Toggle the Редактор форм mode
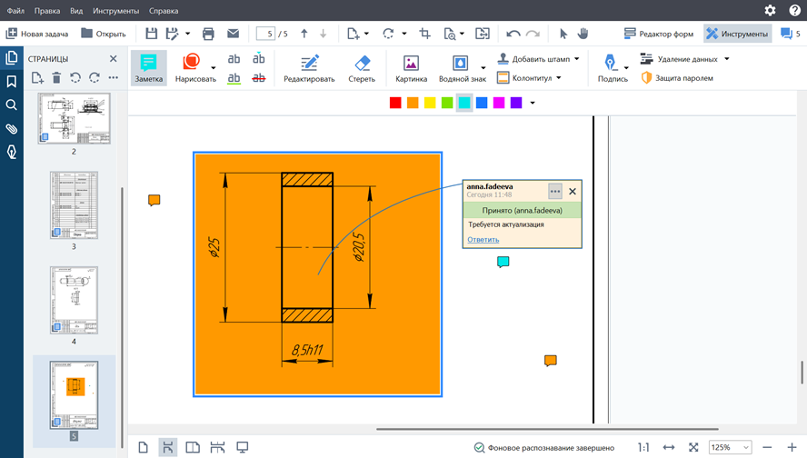 coord(660,34)
